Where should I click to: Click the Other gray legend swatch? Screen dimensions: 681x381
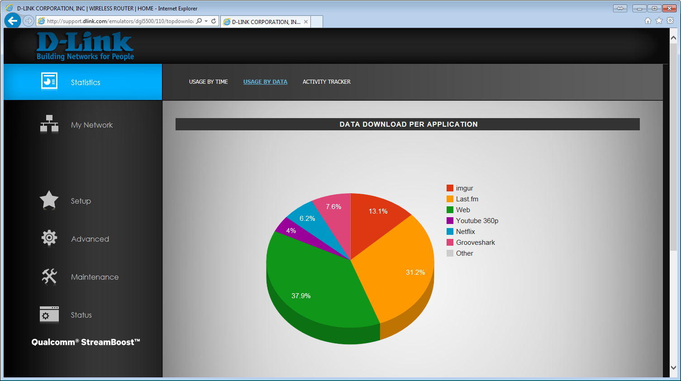click(450, 253)
